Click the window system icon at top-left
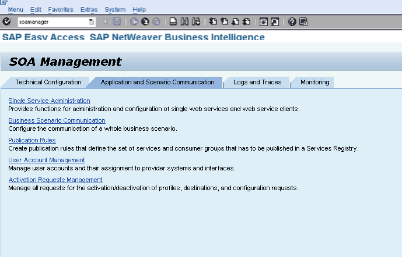 (x=4, y=2)
